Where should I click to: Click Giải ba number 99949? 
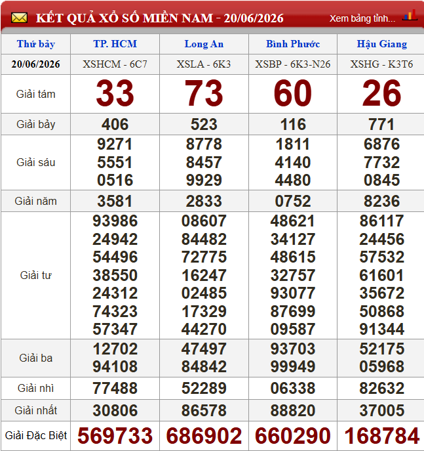293,367
